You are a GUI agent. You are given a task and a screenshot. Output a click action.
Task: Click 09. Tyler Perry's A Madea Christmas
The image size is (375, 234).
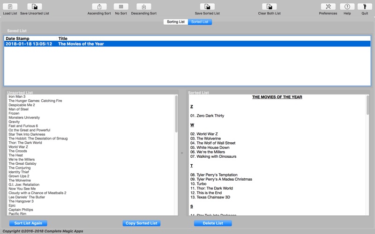tap(221, 179)
